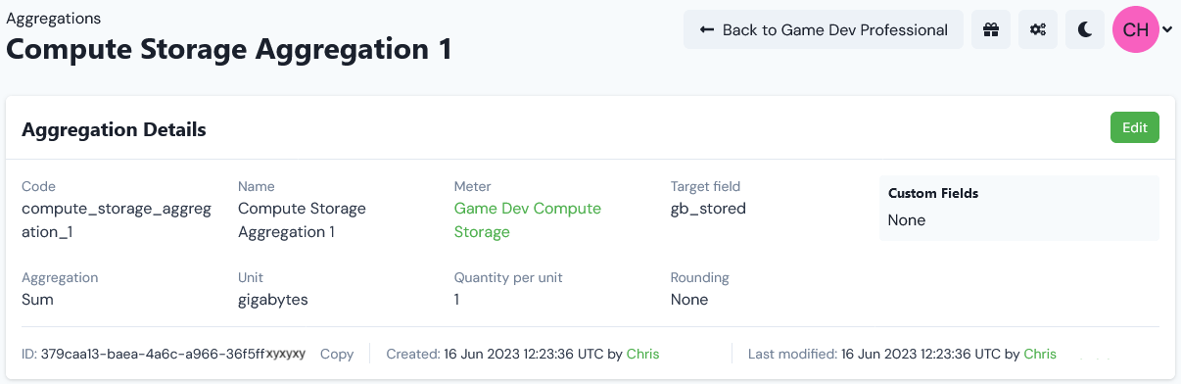The image size is (1181, 384).
Task: Open the gift box icon button
Action: pyautogui.click(x=991, y=29)
